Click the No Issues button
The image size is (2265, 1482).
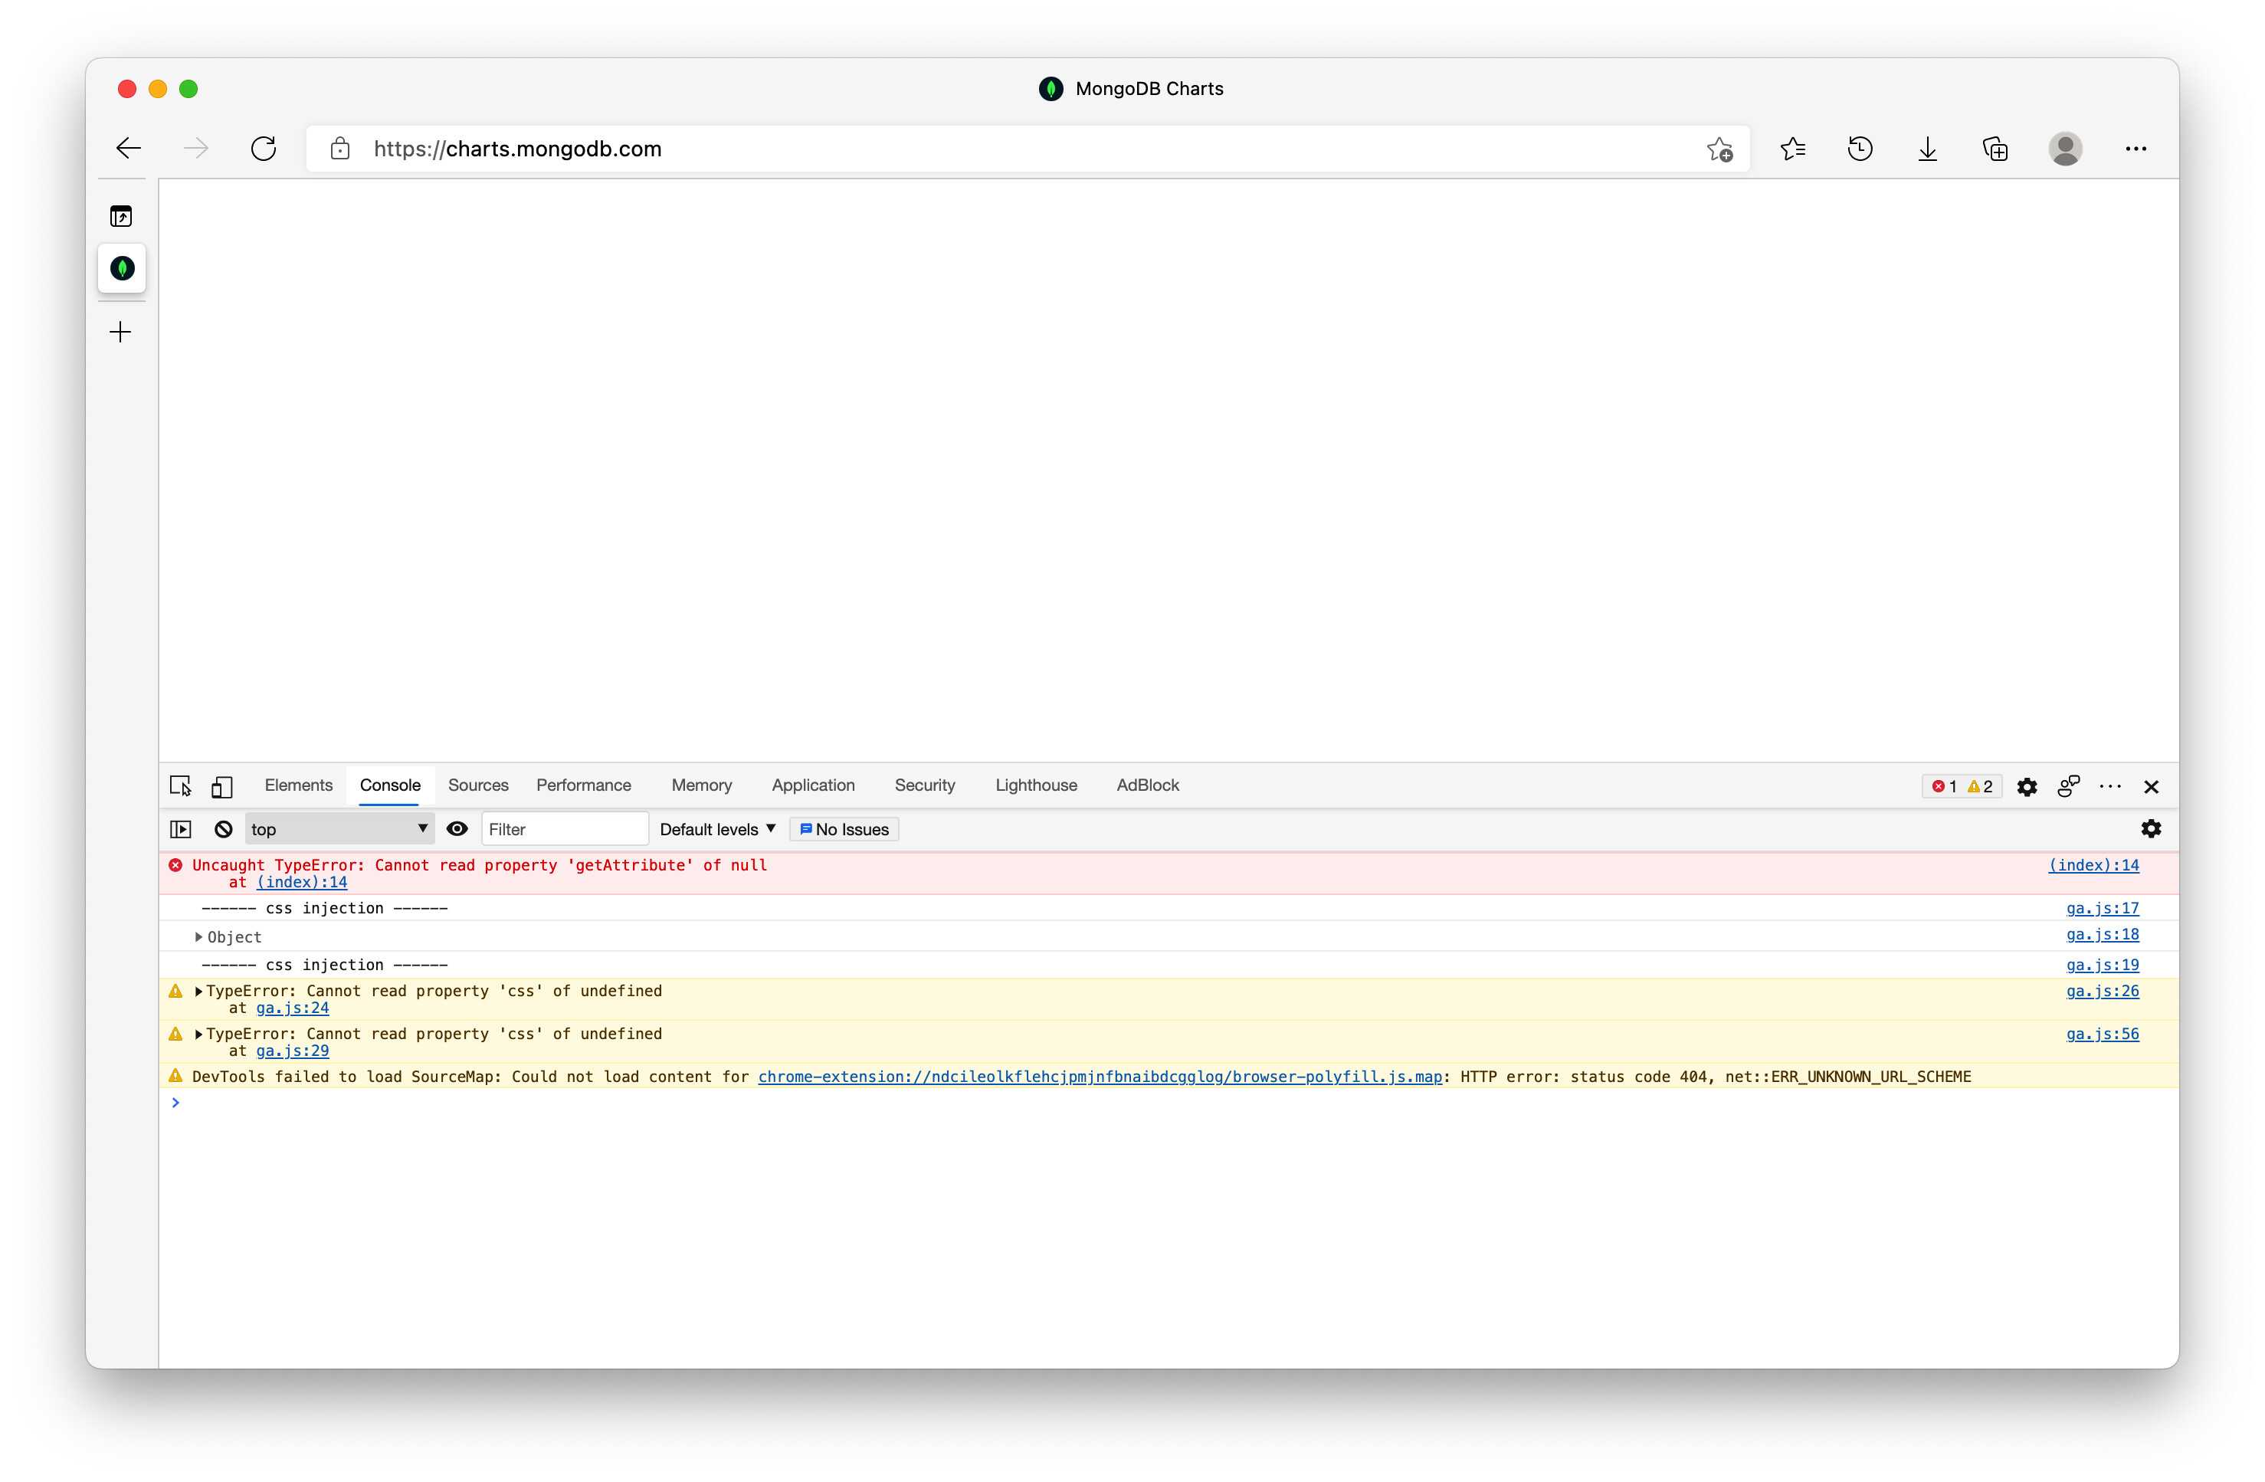coord(844,829)
